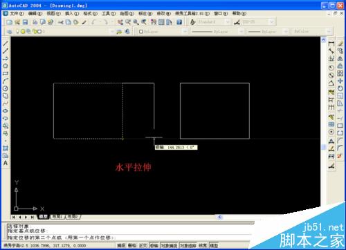This screenshot has height=250, width=346.
Task: Open the dimension style dropdown
Action: pos(258,22)
